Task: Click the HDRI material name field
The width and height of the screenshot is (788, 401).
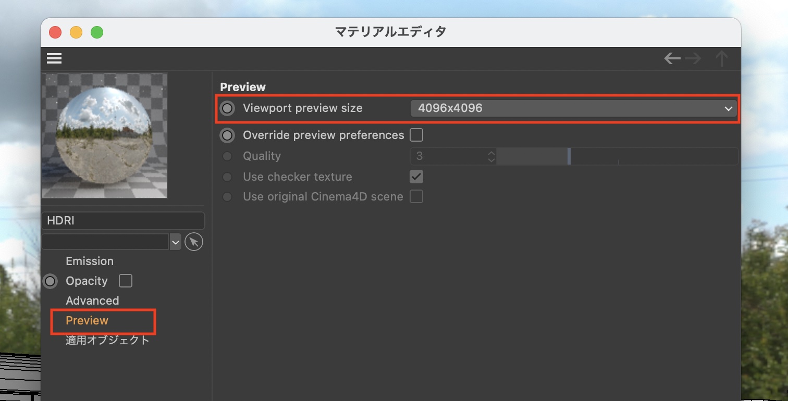Action: (x=123, y=221)
